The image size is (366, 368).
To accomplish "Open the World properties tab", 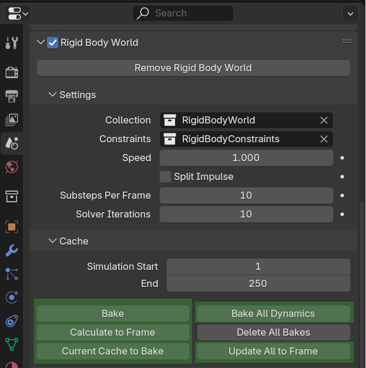I will (x=12, y=167).
